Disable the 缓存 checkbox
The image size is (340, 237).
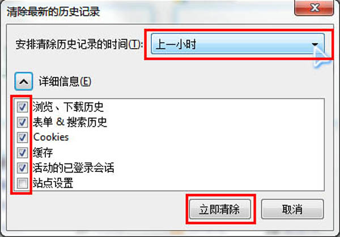coord(22,153)
